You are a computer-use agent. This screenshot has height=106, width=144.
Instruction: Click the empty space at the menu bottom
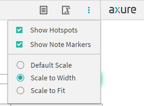pos(54,99)
